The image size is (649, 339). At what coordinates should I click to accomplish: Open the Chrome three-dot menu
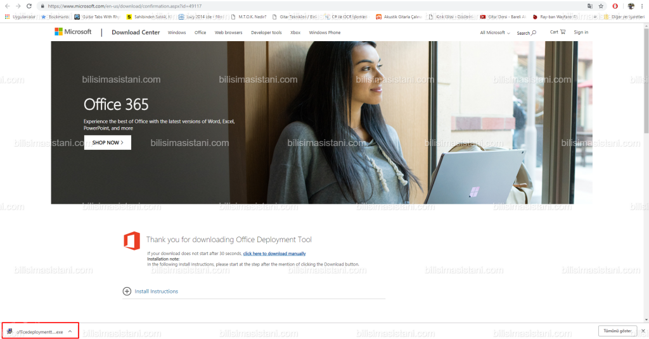pos(642,6)
